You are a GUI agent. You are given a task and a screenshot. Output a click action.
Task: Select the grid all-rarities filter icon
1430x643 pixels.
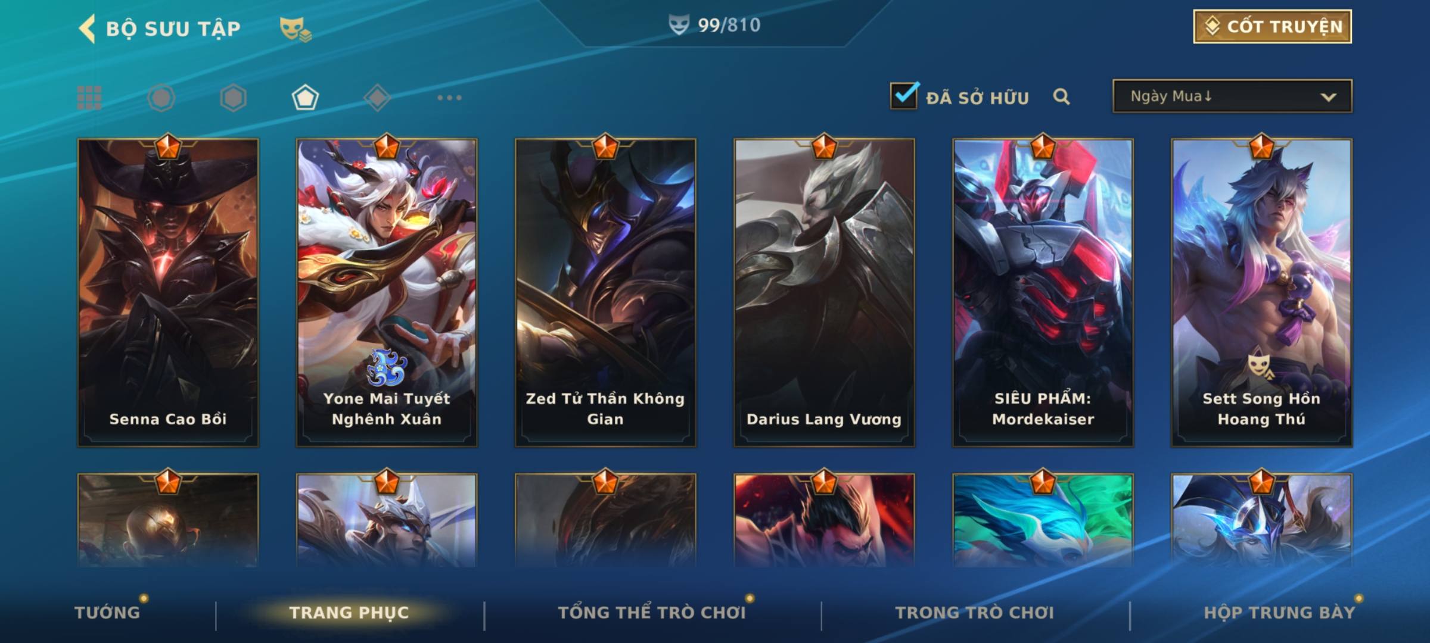point(89,98)
